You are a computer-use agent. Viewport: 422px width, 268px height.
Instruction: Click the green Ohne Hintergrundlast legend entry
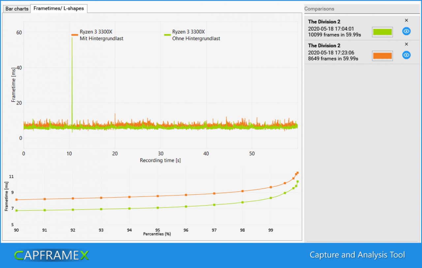(192, 35)
